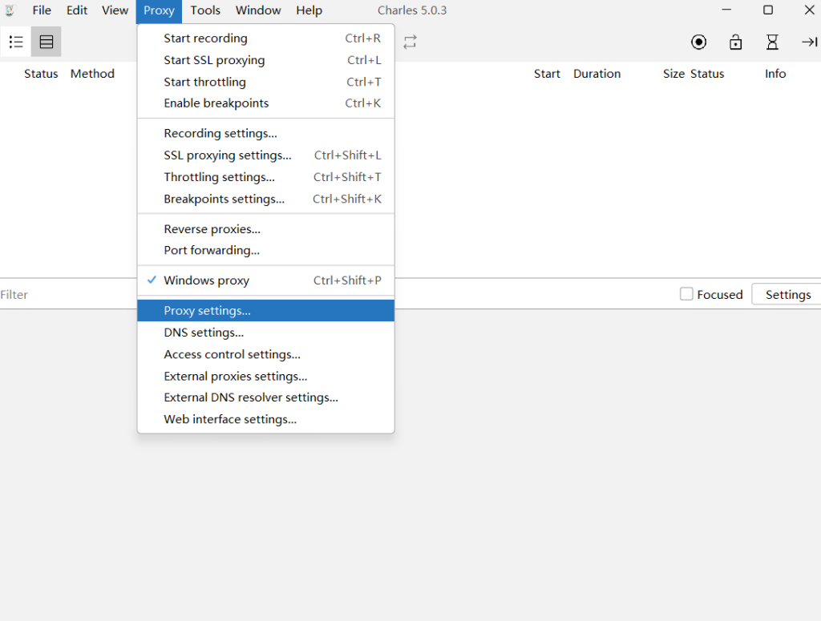The height and width of the screenshot is (621, 821).
Task: Open the View menu
Action: (x=115, y=10)
